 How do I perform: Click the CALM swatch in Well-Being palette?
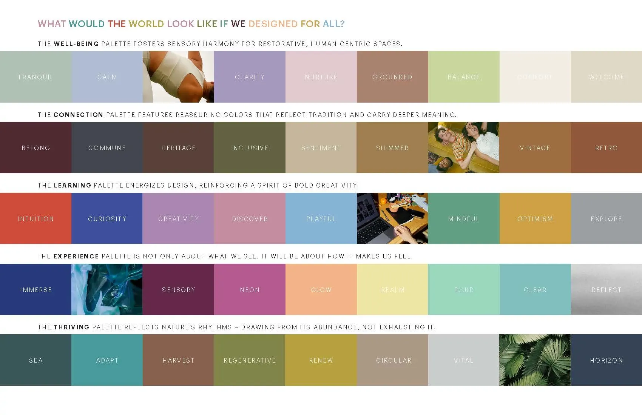click(107, 77)
